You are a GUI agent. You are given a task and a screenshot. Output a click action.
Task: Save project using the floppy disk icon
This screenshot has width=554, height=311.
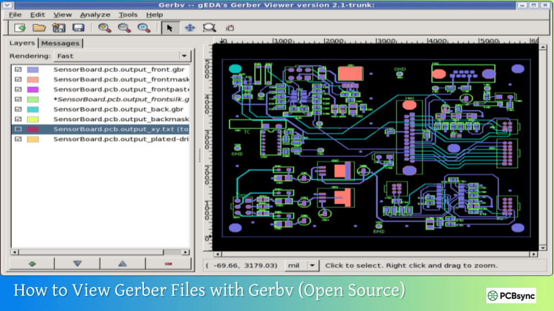pos(78,28)
